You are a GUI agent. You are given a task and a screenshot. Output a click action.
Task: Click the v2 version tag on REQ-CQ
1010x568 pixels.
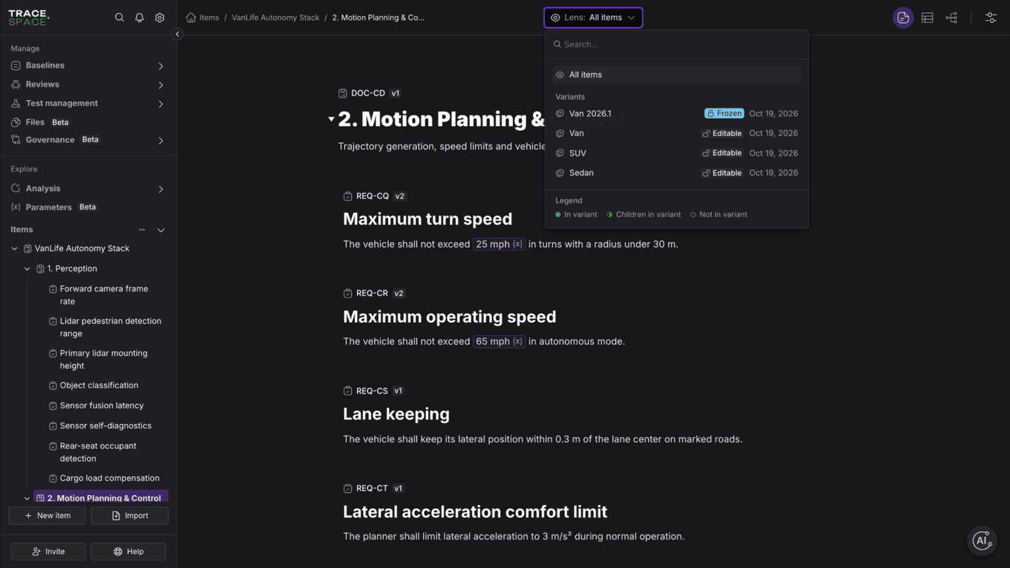[400, 196]
